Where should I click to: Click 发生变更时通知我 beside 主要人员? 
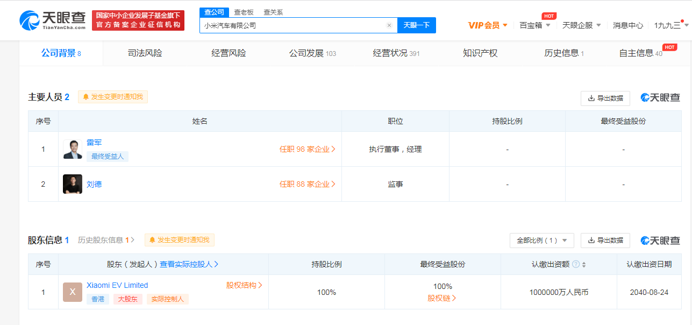click(113, 97)
